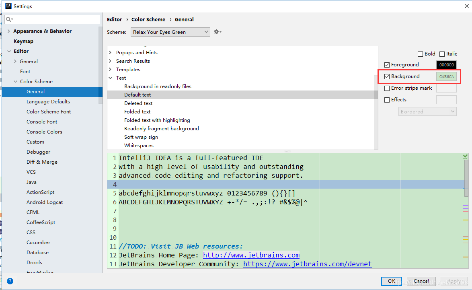Click the search magnifier icon
Viewport: 472px width, 290px height.
click(x=9, y=20)
